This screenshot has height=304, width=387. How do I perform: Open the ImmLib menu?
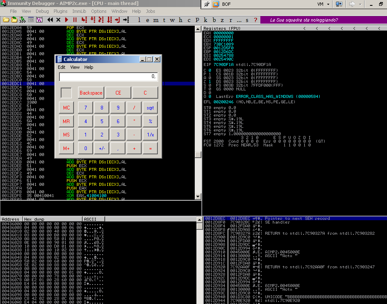[79, 11]
